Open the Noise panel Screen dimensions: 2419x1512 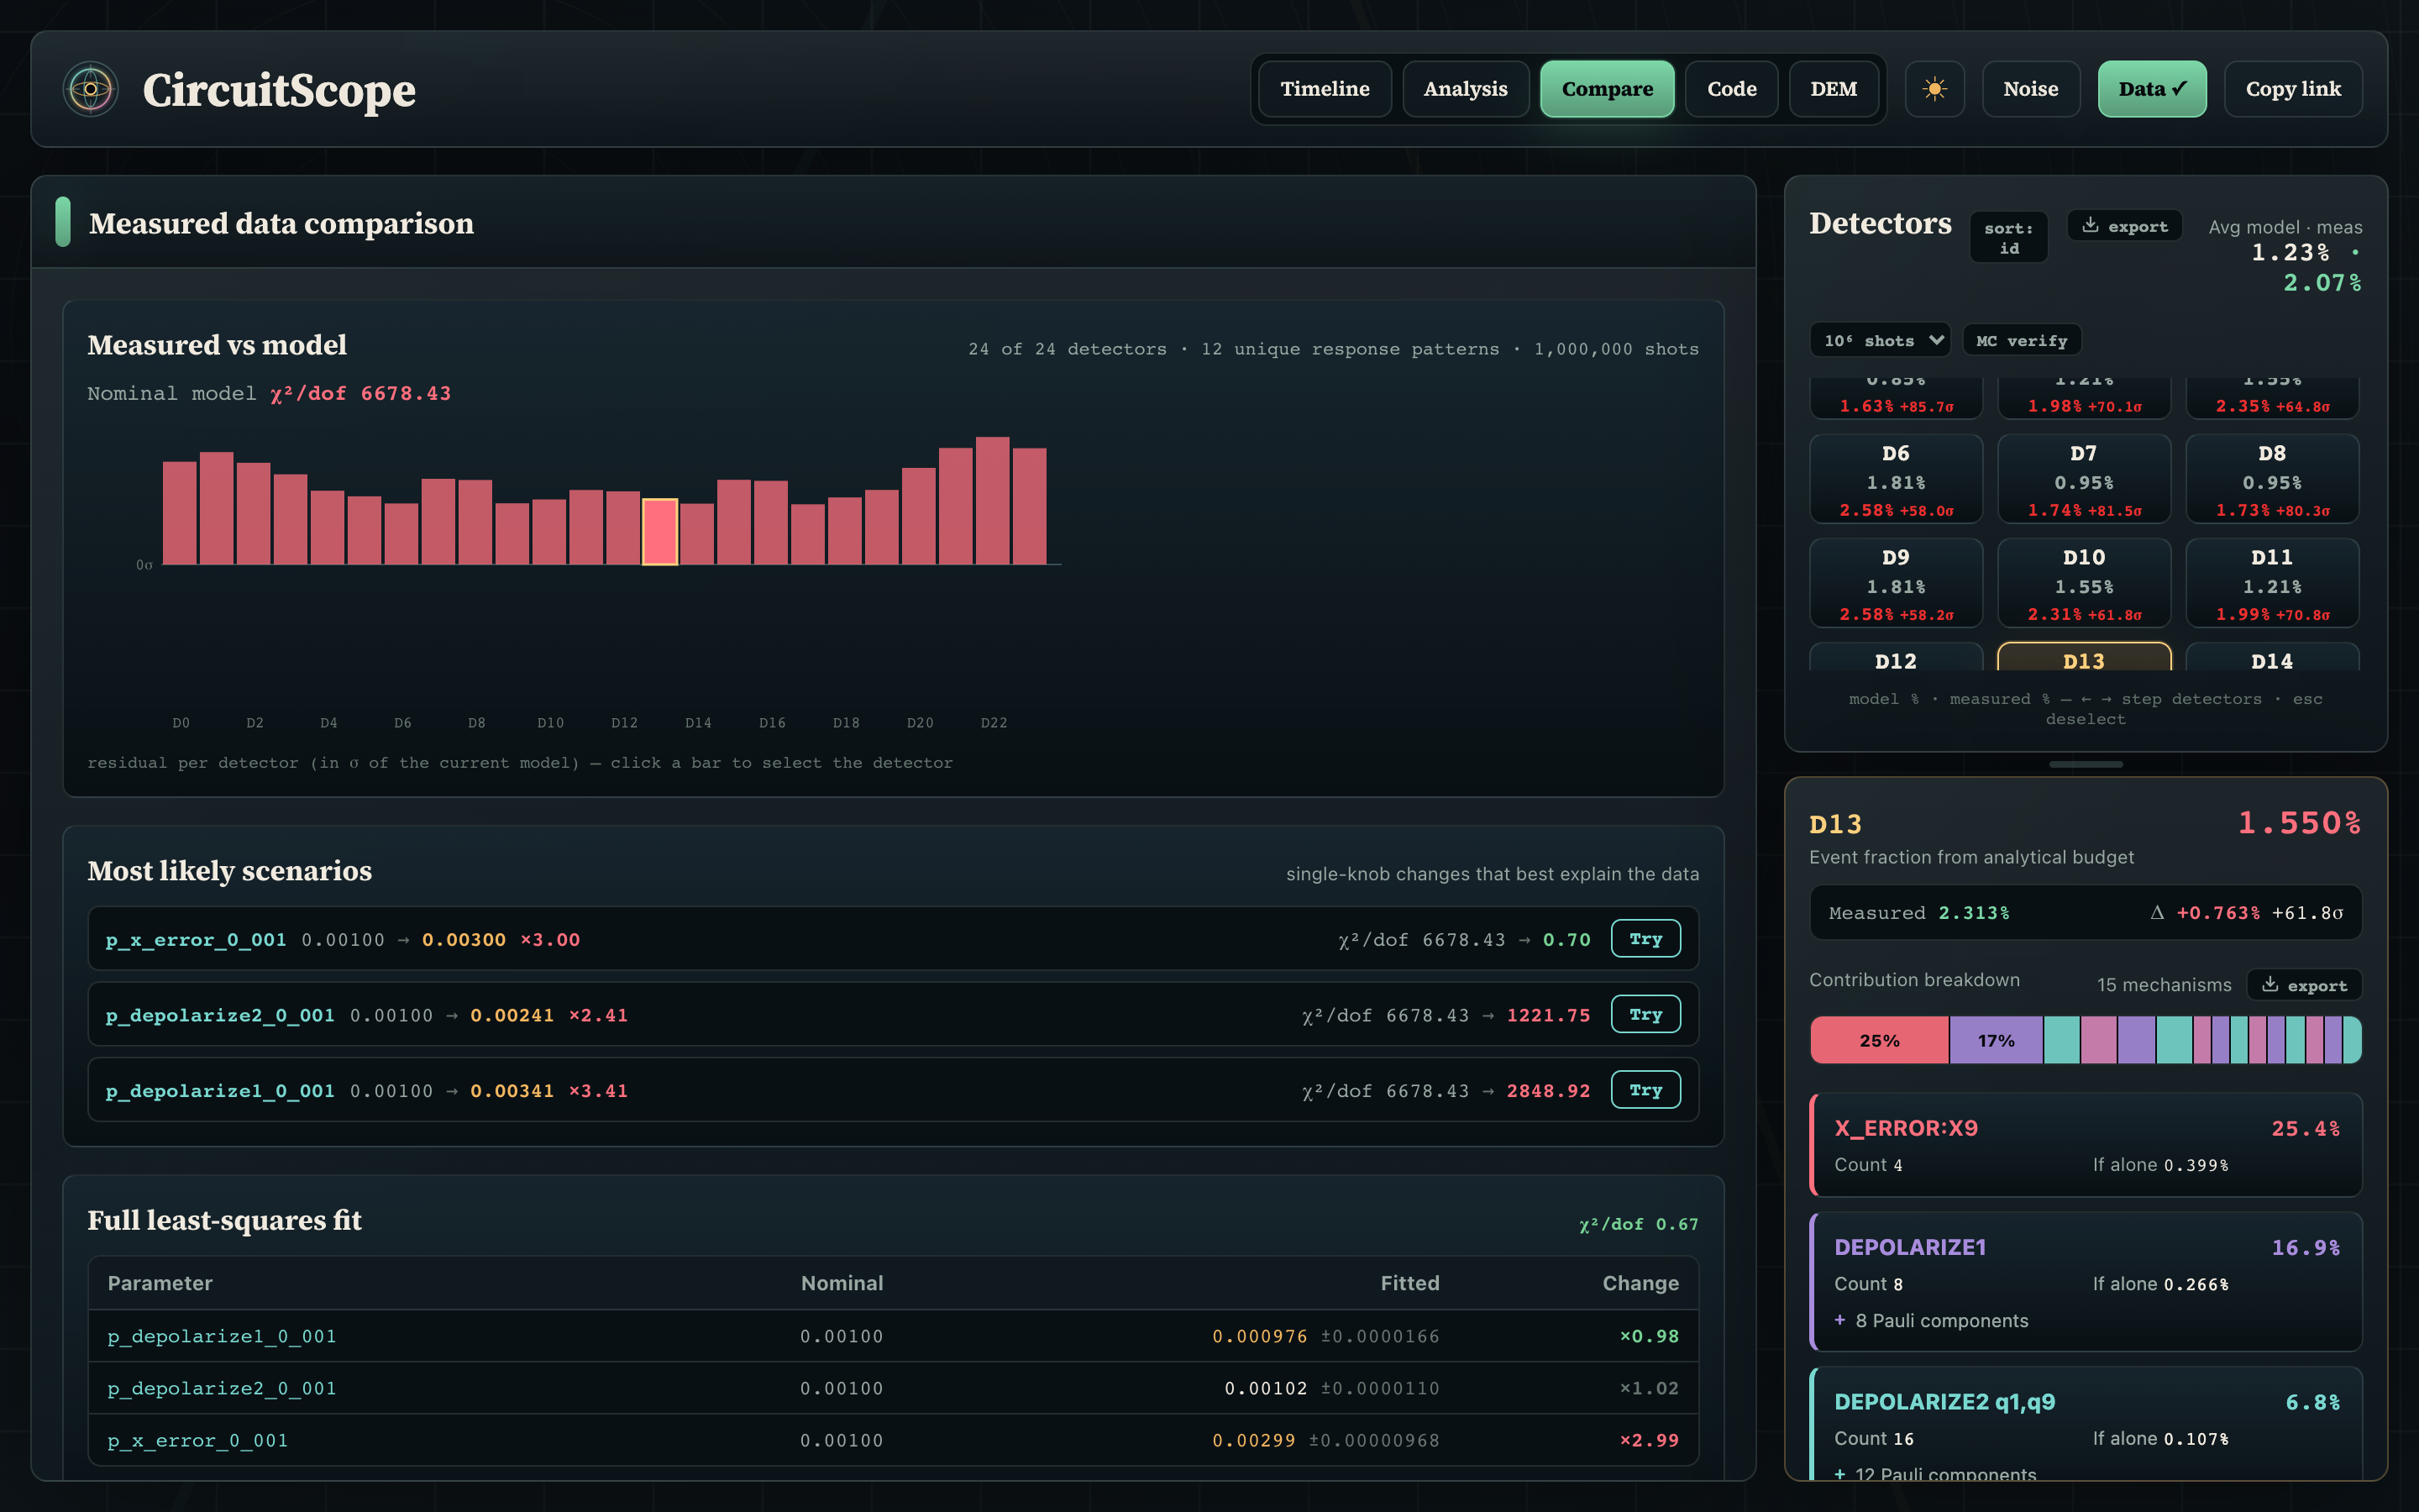(x=2030, y=89)
